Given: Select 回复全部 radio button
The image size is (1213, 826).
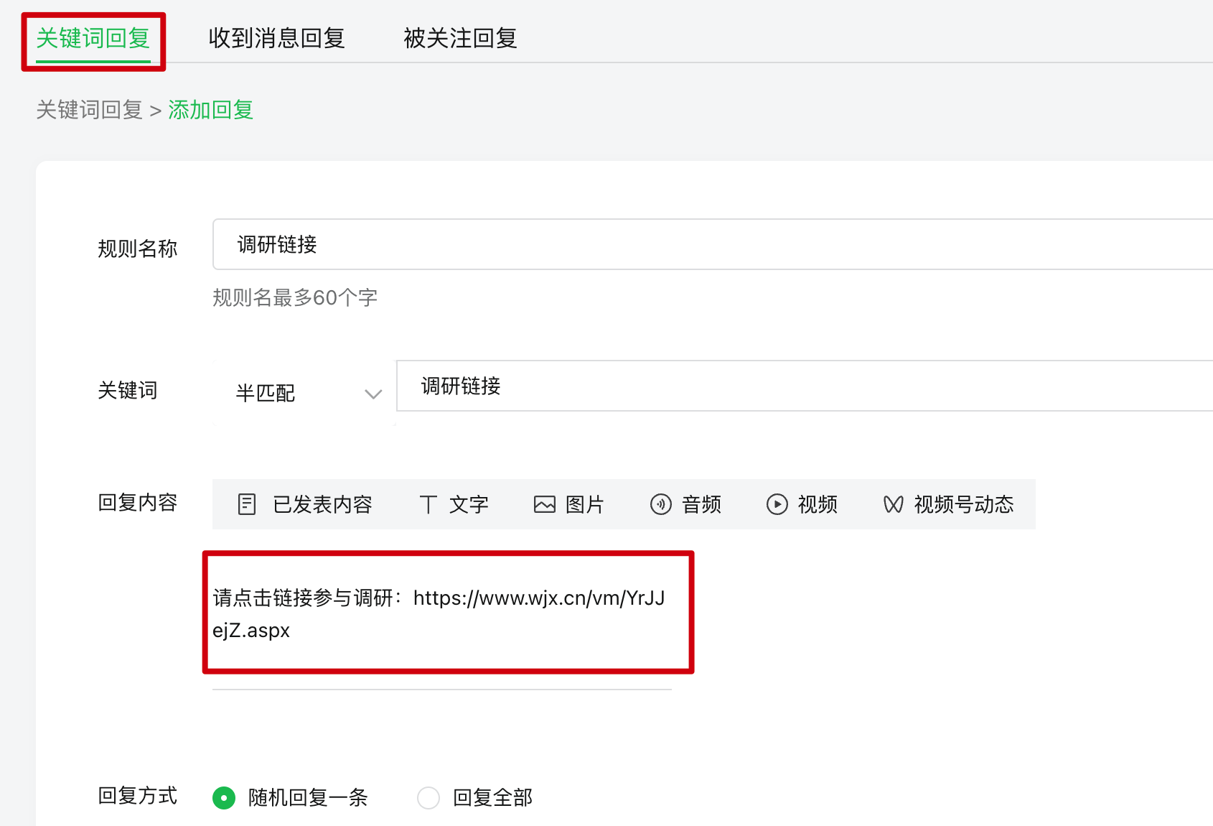Looking at the screenshot, I should tap(428, 797).
